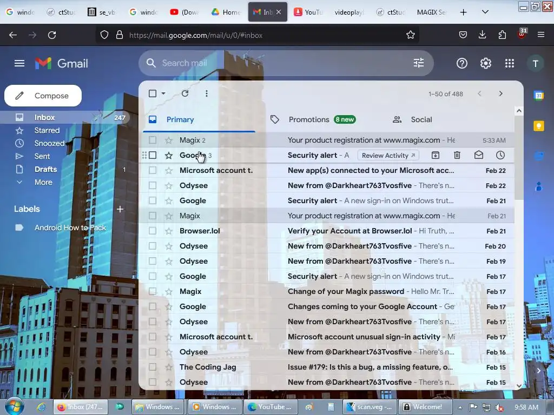Open the Drafts folder

45,169
